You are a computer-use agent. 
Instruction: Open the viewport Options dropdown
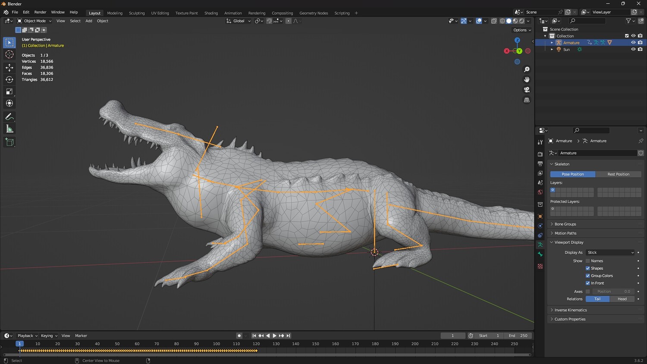point(522,30)
